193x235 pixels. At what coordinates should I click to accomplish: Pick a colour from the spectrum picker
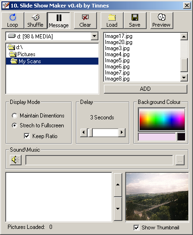pyautogui.click(x=162, y=119)
